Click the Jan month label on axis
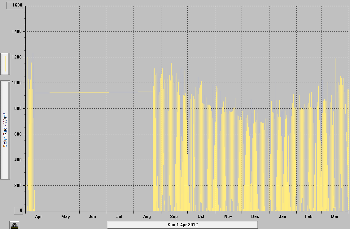The height and width of the screenshot is (229, 350). 282,217
